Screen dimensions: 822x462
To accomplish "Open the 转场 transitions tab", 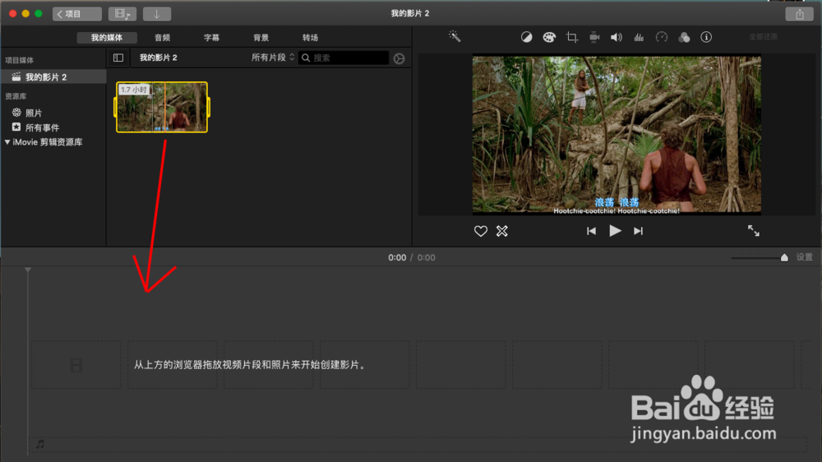I will click(x=311, y=38).
